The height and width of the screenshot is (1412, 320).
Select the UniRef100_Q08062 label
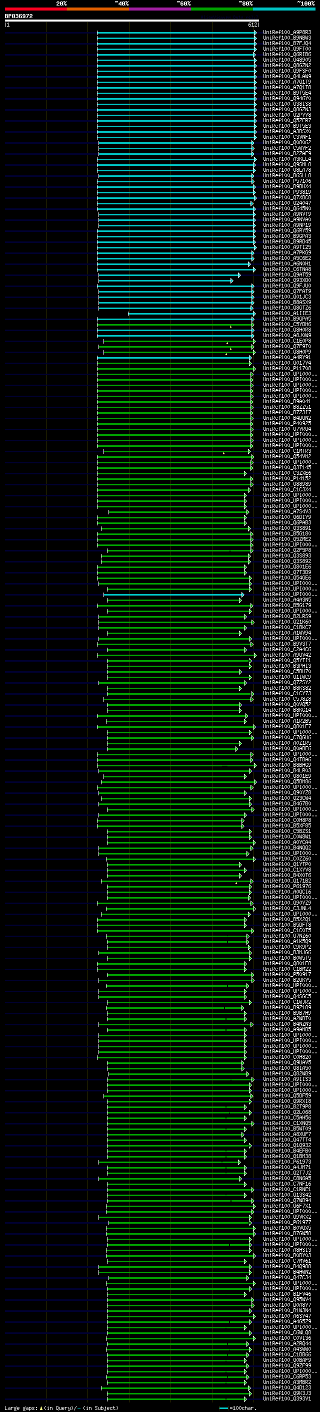coord(286,143)
